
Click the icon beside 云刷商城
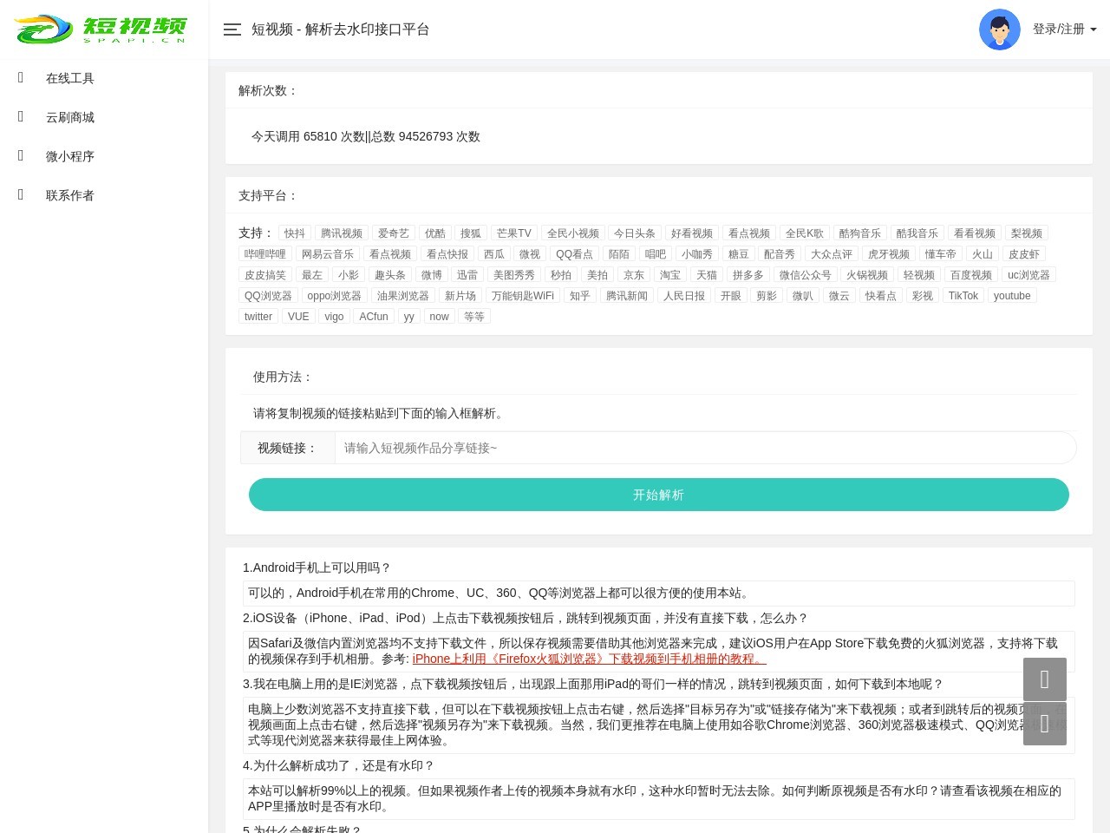tap(21, 117)
